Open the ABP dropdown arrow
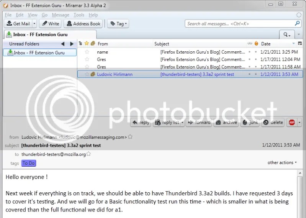The width and height of the screenshot is (306, 218). point(299,123)
